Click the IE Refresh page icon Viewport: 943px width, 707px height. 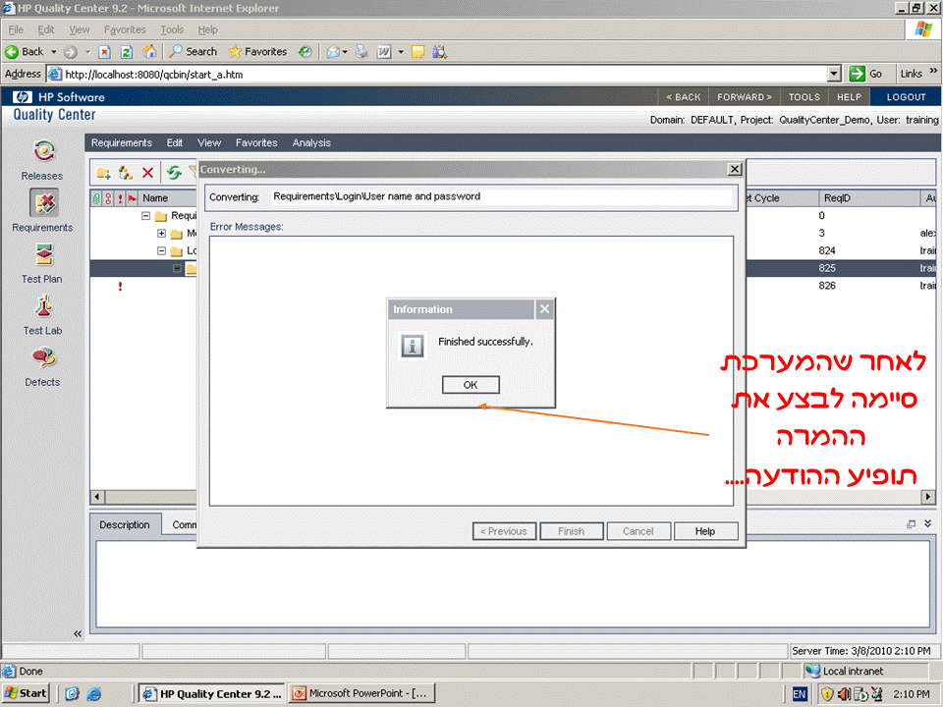pyautogui.click(x=127, y=52)
